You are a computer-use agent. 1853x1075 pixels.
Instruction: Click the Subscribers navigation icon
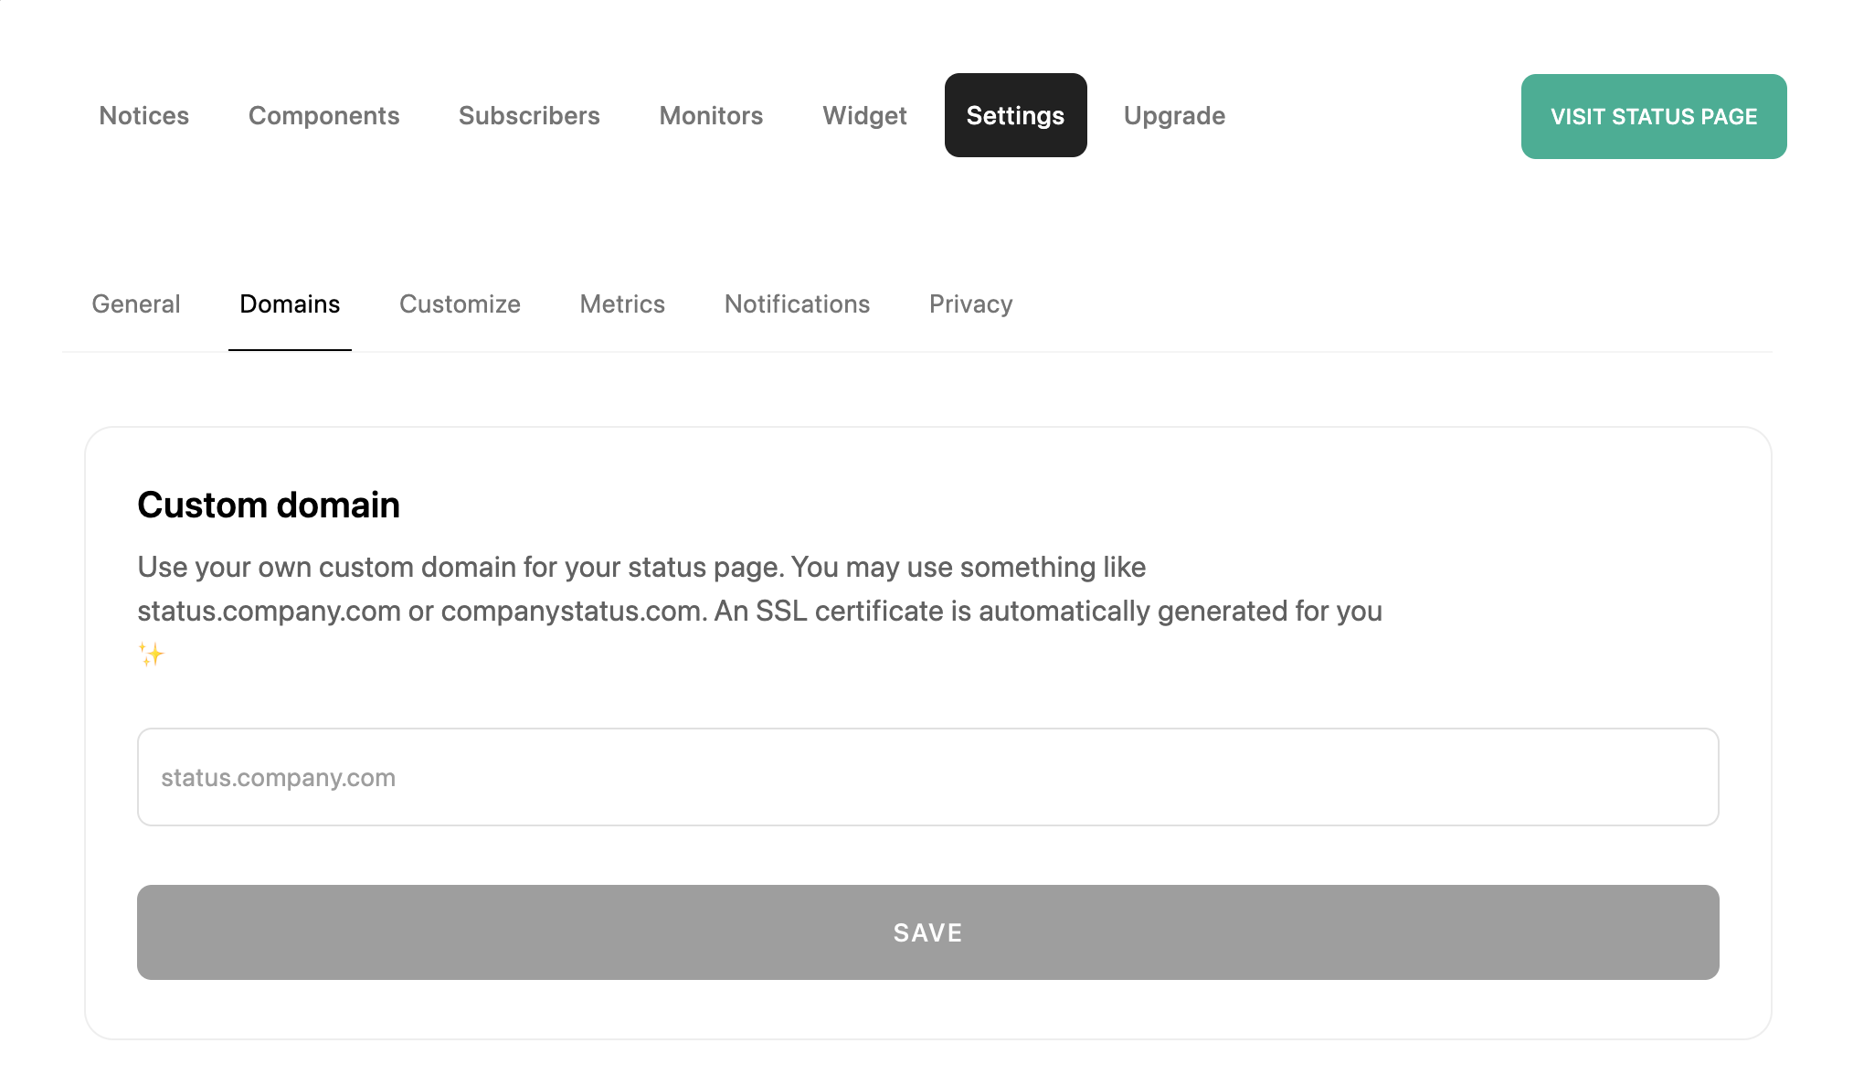click(529, 115)
